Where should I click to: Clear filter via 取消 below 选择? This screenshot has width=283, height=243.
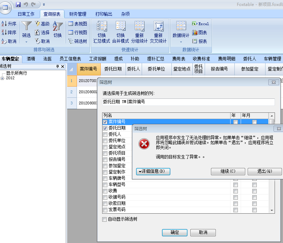pyautogui.click(x=37, y=41)
